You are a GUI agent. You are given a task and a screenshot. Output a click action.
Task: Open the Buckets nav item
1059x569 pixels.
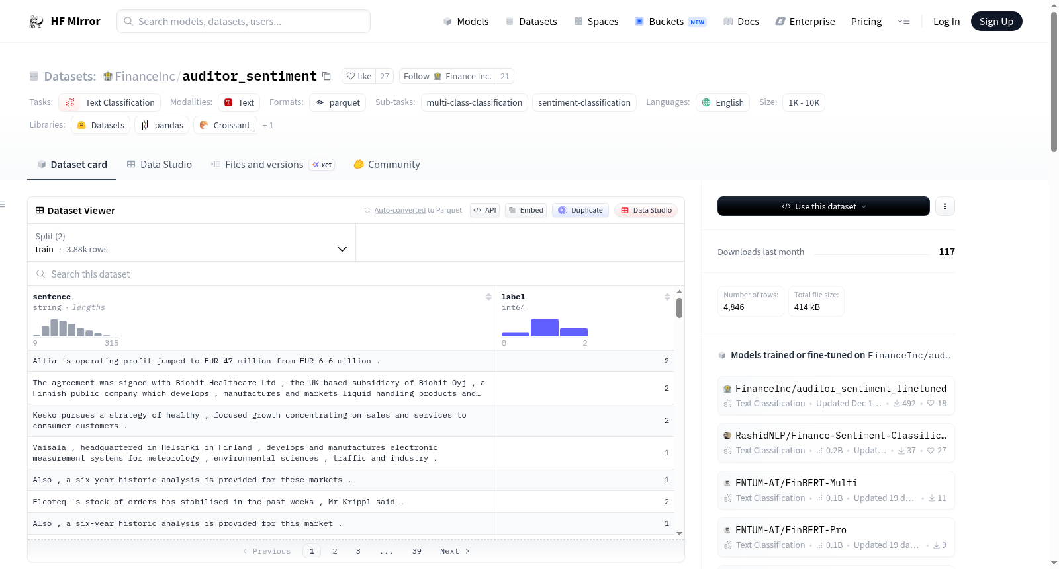[x=670, y=22]
